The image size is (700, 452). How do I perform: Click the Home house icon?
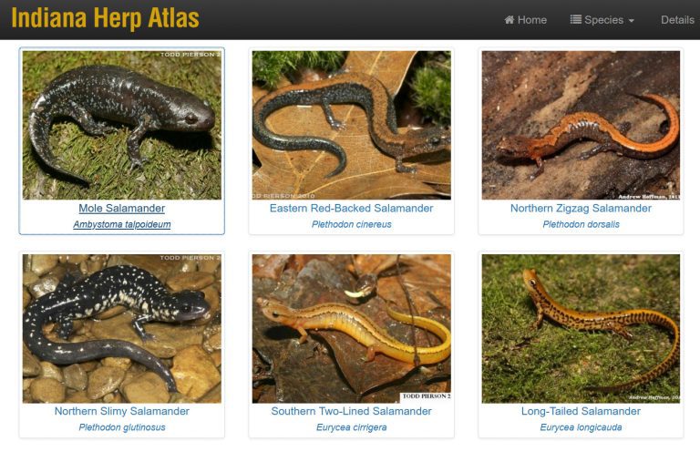point(510,20)
